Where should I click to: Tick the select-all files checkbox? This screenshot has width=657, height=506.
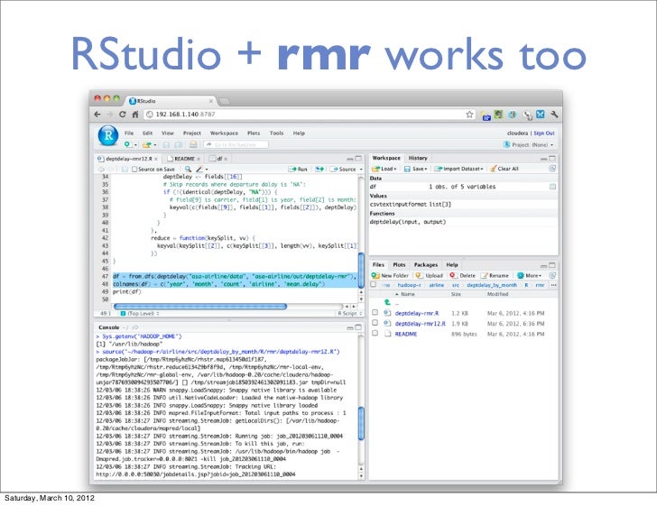(x=374, y=284)
